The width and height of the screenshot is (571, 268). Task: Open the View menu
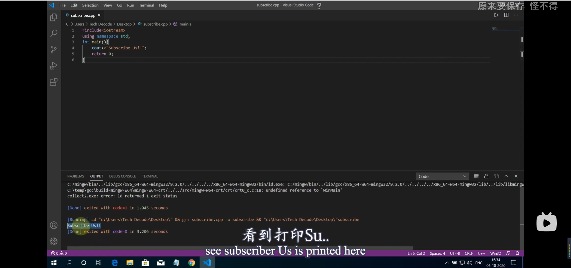[108, 5]
